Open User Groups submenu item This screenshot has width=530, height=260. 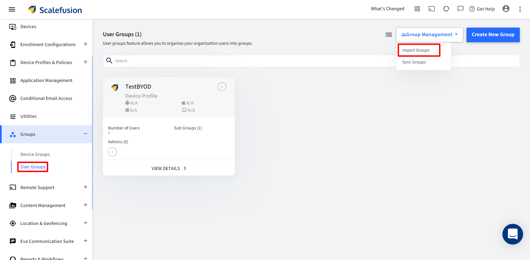click(x=33, y=167)
